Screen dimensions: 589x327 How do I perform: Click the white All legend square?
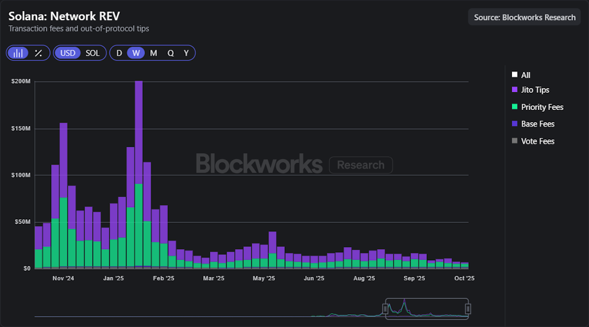(x=514, y=75)
